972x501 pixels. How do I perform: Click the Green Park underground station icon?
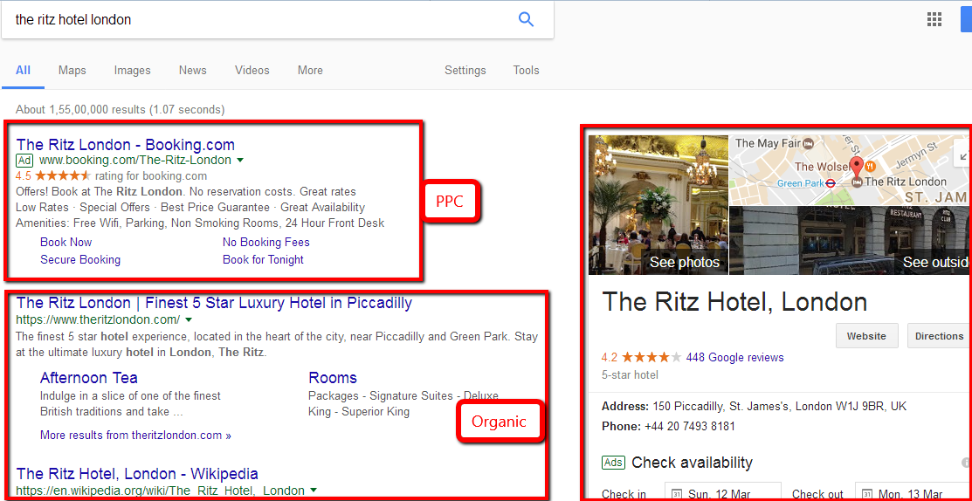pyautogui.click(x=832, y=183)
